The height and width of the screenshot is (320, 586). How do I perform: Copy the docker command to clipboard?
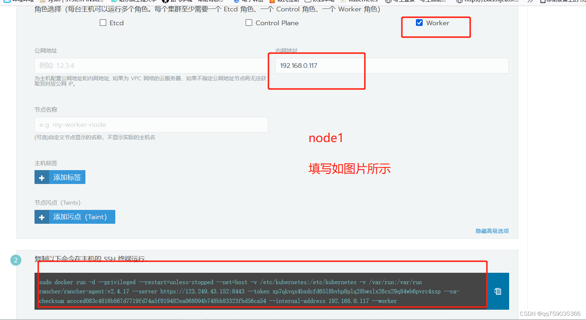click(498, 291)
